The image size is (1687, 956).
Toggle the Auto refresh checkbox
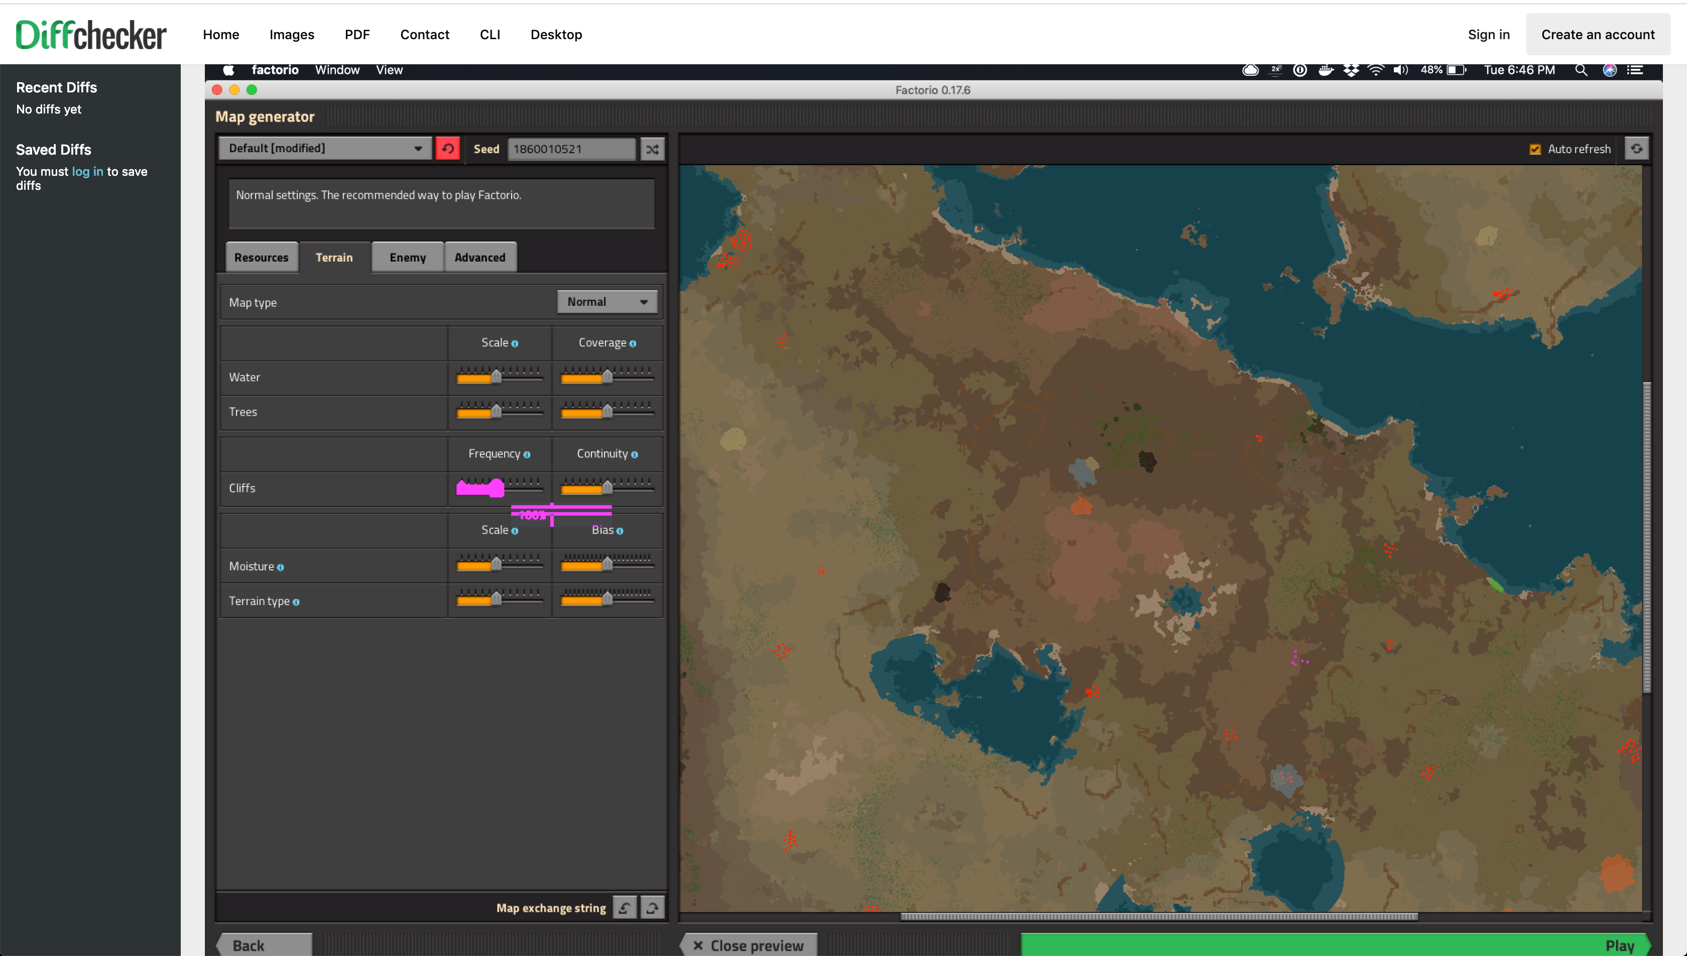coord(1535,149)
